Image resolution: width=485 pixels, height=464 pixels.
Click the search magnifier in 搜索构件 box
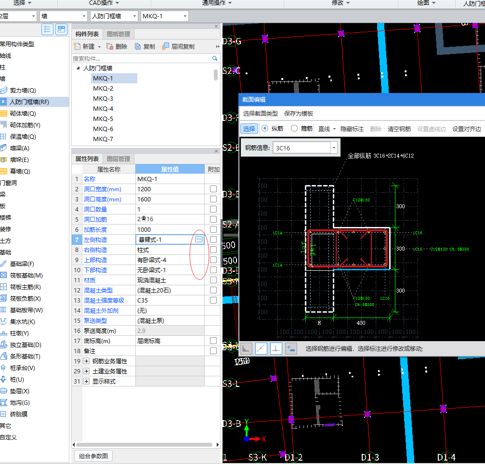pos(215,58)
